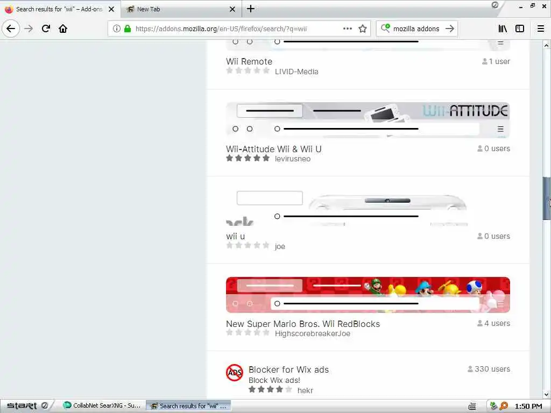
Task: Bookmark this page with the star
Action: coord(362,29)
